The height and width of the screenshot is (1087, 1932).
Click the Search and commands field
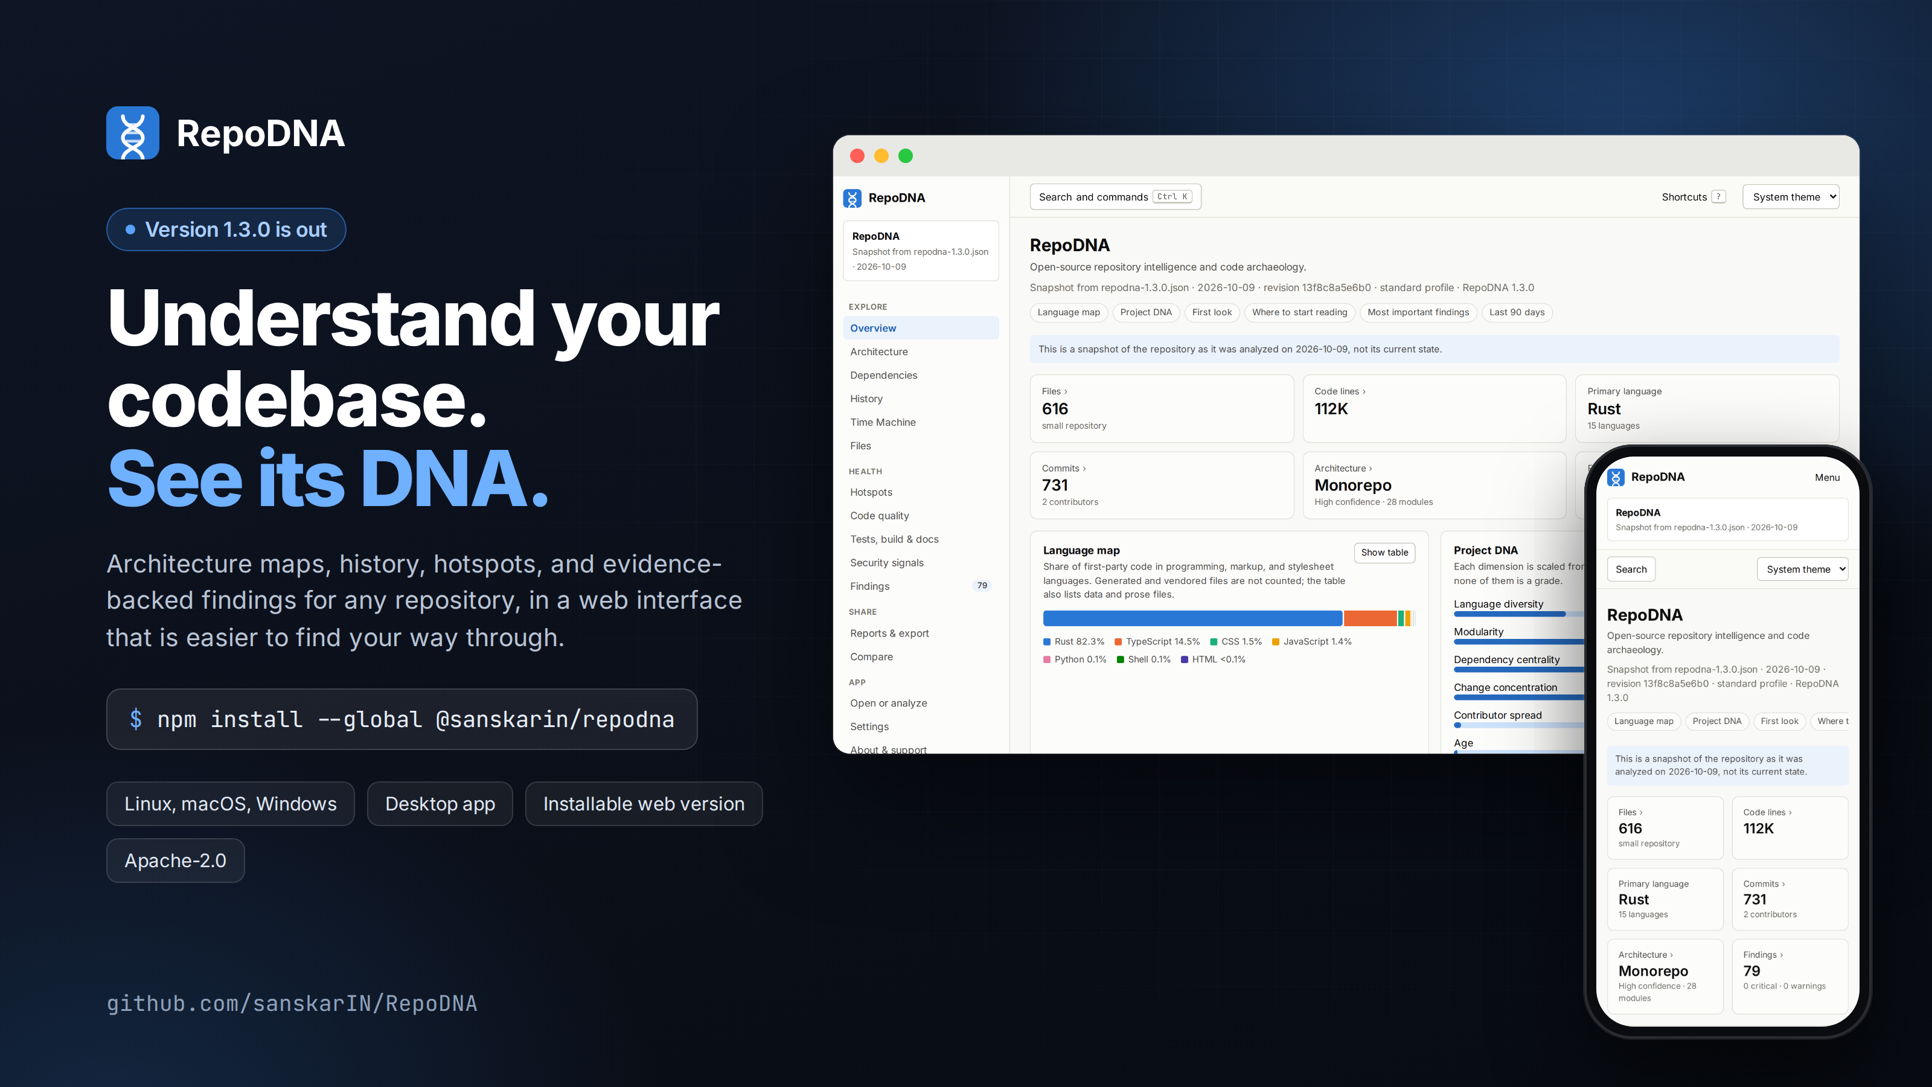click(x=1115, y=196)
